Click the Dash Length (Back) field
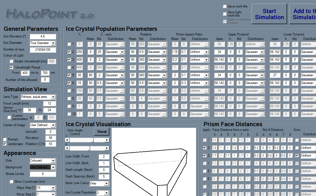Image resolution: width=316 pixels, height=196 pixels. coord(104,170)
